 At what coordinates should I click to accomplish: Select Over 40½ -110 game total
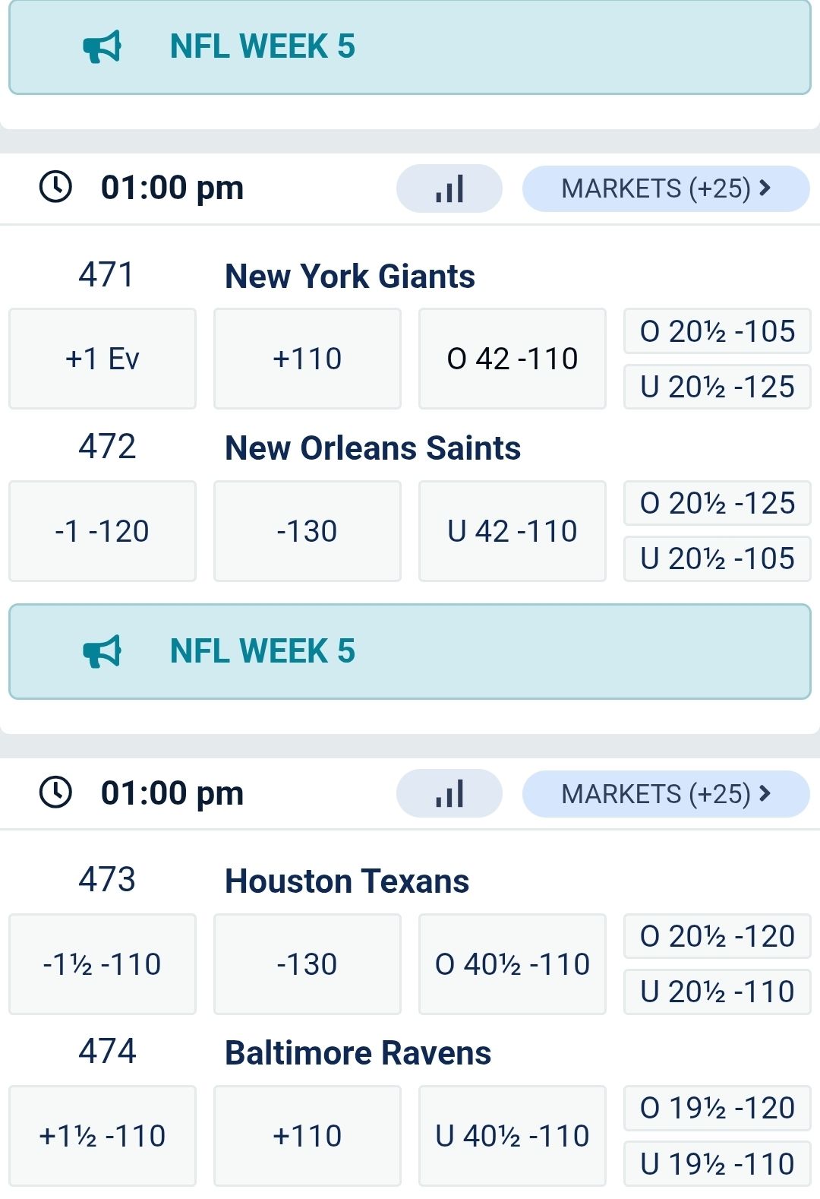[512, 964]
